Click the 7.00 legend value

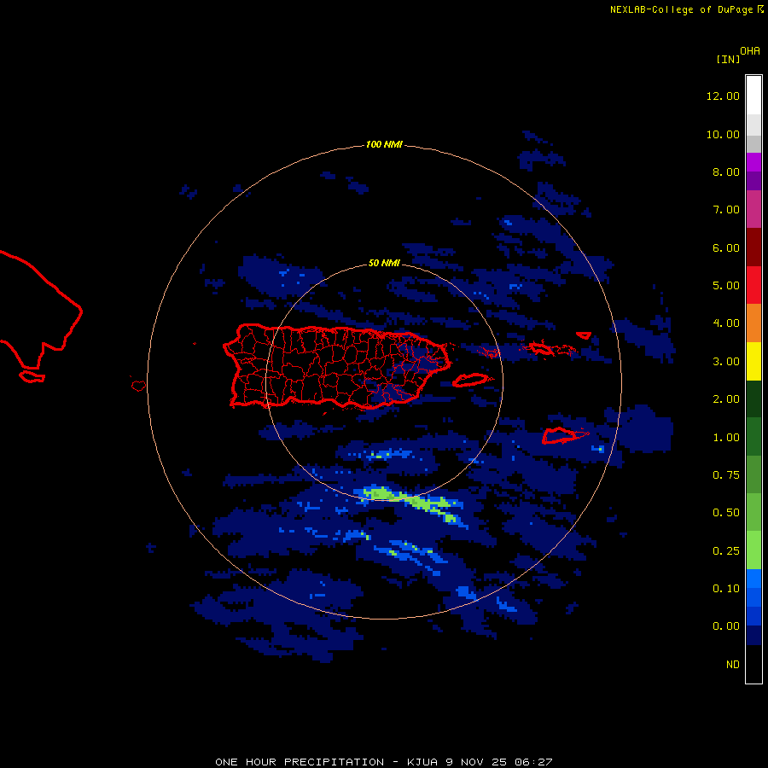[726, 210]
